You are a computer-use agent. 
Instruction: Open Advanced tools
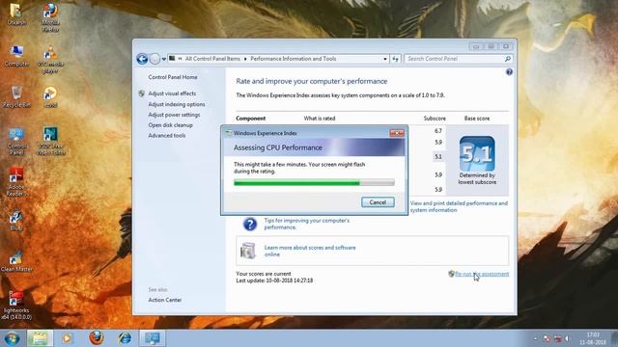click(x=167, y=135)
